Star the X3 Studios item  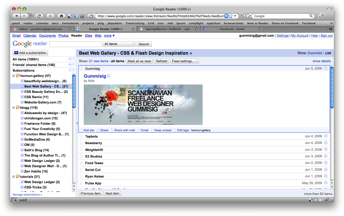[x=81, y=156]
